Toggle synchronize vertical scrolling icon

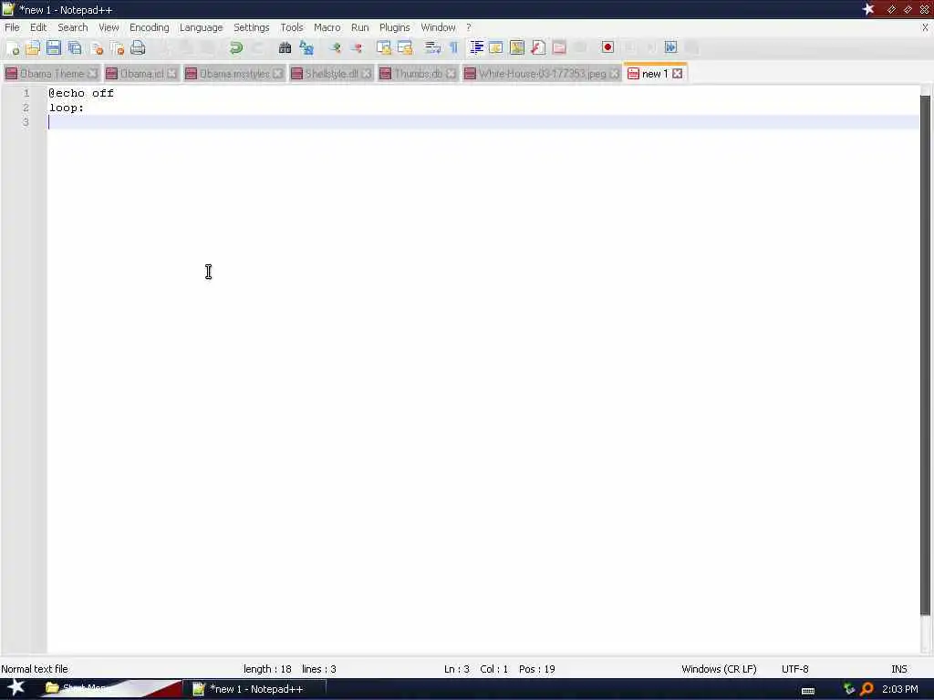[384, 48]
